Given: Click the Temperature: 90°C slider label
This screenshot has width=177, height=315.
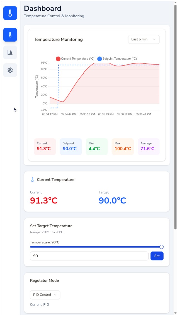Looking at the screenshot, I should 45,242.
